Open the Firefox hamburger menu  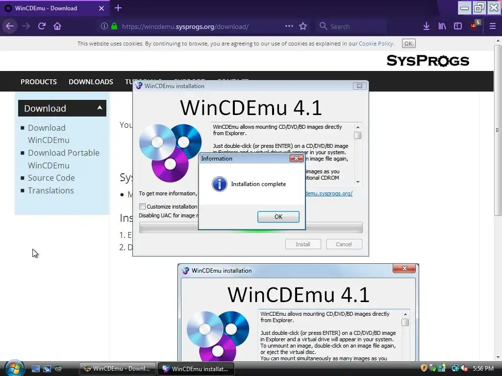[x=493, y=26]
